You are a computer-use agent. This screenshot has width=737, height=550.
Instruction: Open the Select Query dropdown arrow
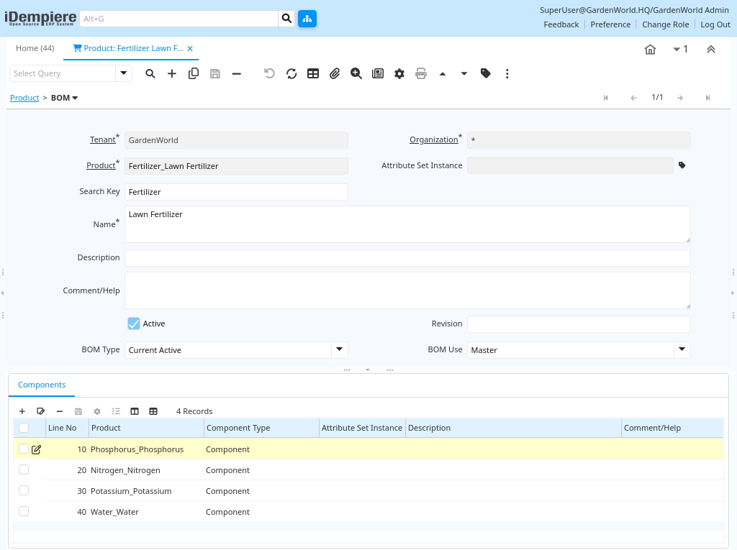point(124,73)
